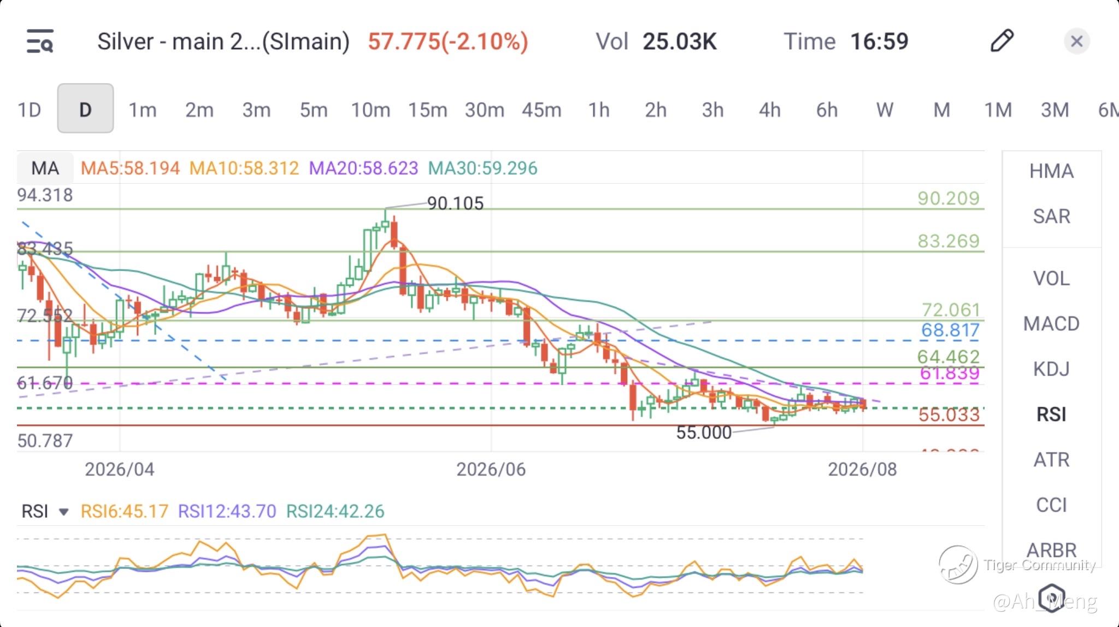Screen dimensions: 1119x627
Task: Choose the MACD indicator
Action: (1051, 324)
